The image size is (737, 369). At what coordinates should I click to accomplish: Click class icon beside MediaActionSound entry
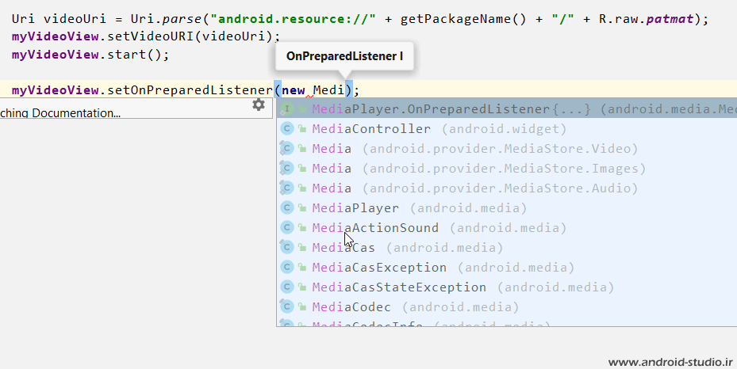(288, 227)
